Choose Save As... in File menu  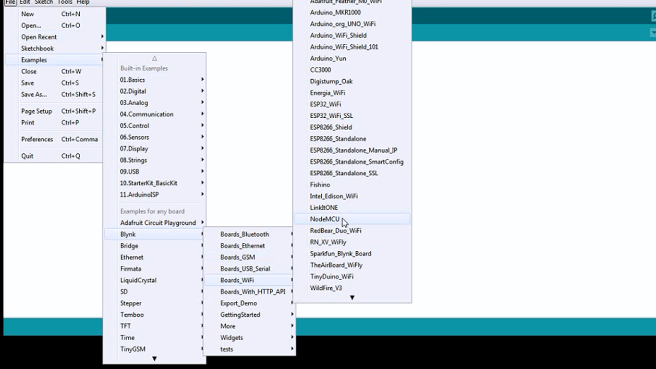55,95
